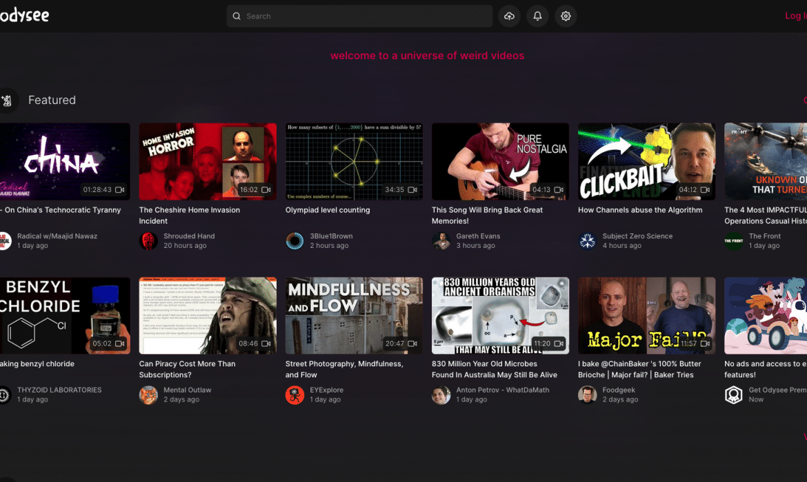The width and height of the screenshot is (807, 482).
Task: Click title This Song Will Bring Back Great Memories
Action: tap(487, 216)
